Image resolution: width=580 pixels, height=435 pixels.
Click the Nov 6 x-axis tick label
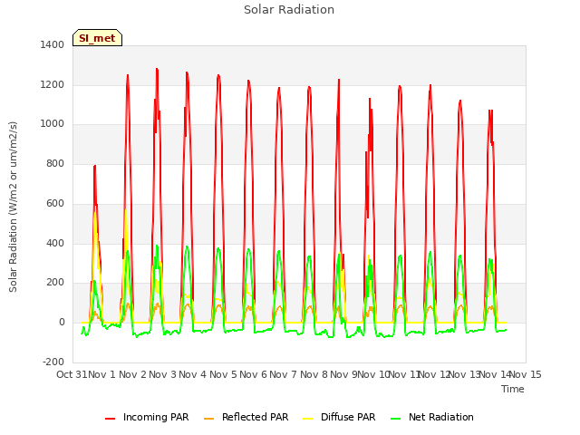(x=253, y=374)
